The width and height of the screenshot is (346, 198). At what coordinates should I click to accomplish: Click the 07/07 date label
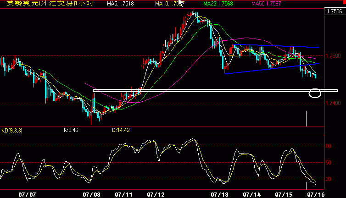[x=27, y=195]
